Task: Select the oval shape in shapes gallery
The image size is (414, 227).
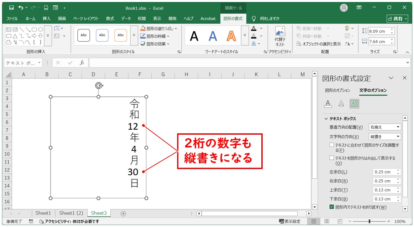Action: 40,29
